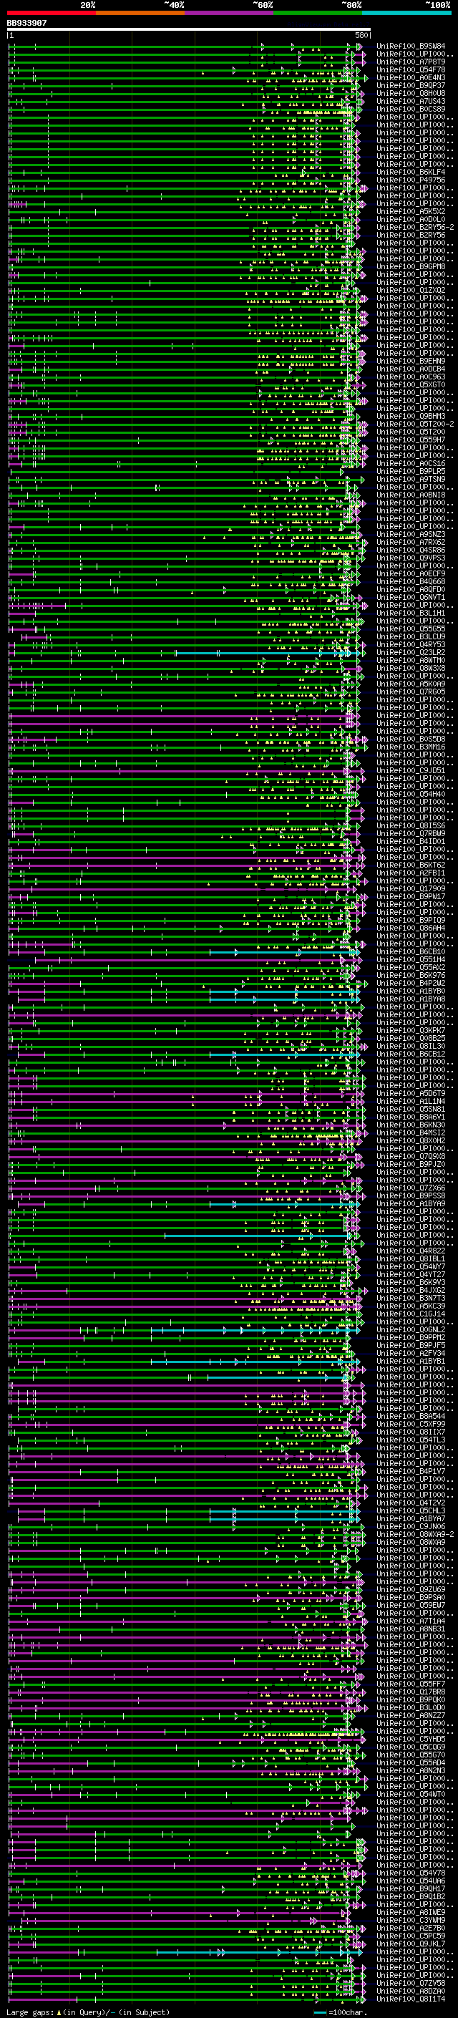Select the UniRef100_B3N7T3 label
This screenshot has width=458, height=2018.
(411, 1298)
